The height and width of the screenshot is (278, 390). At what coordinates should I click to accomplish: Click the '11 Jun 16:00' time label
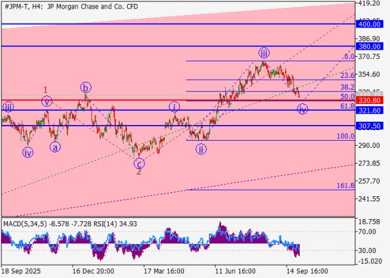click(x=236, y=271)
